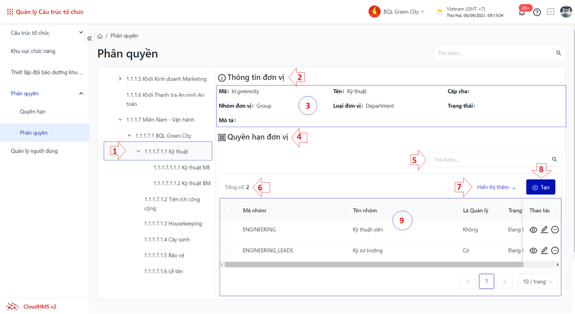The width and height of the screenshot is (575, 314).
Task: Edit ENGINEERING_LEADS row with pencil icon
Action: tap(544, 250)
